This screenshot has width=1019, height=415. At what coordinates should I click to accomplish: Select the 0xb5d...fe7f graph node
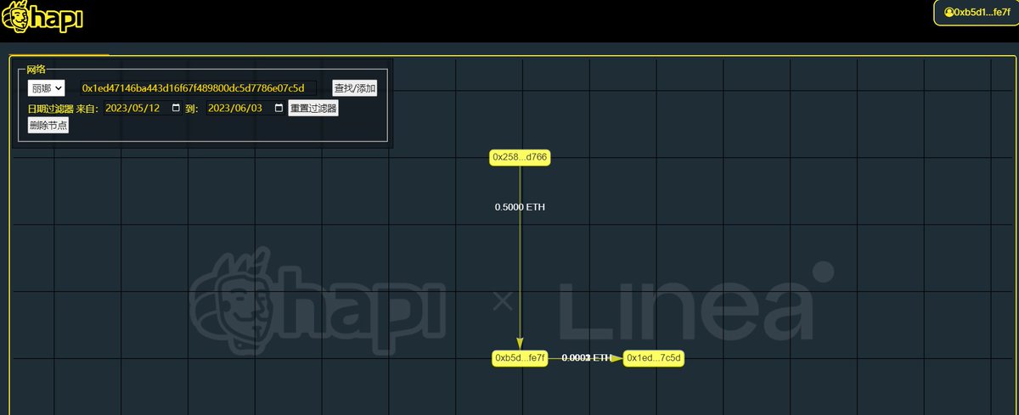click(520, 358)
